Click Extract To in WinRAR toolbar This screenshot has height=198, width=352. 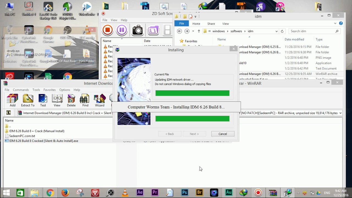click(28, 100)
